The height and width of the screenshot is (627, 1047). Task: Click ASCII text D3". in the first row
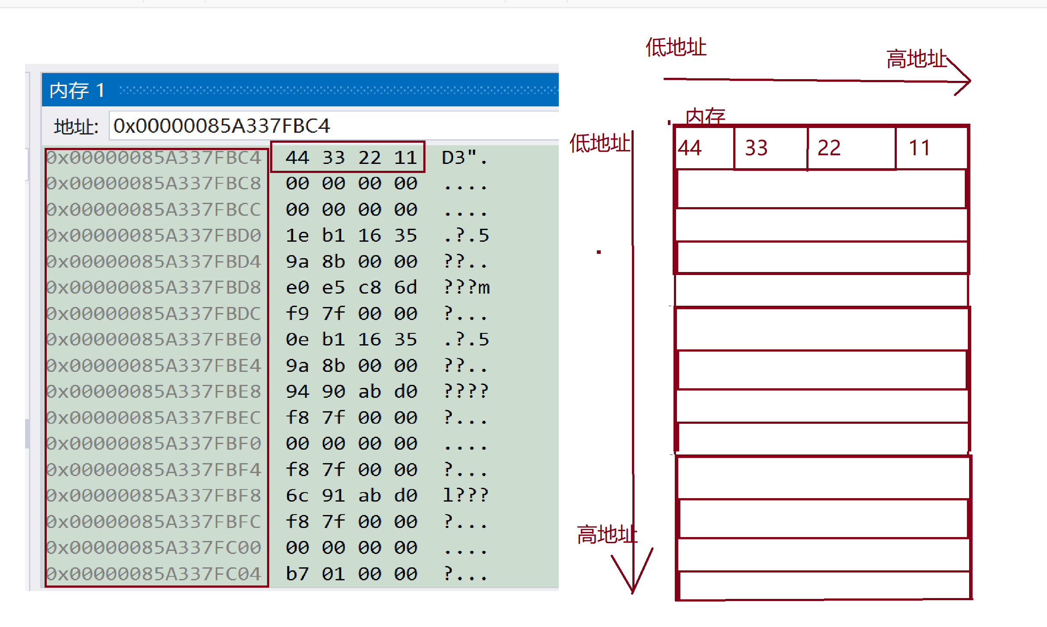point(466,158)
